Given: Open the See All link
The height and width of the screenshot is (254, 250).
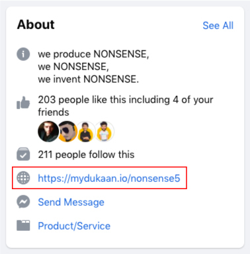Looking at the screenshot, I should [218, 26].
